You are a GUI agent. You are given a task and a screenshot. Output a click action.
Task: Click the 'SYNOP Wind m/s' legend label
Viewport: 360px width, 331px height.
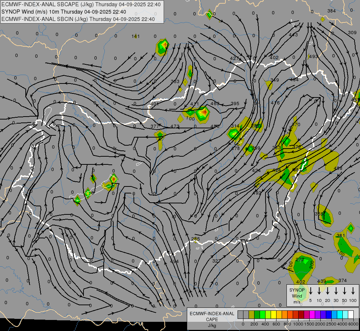coord(297,296)
